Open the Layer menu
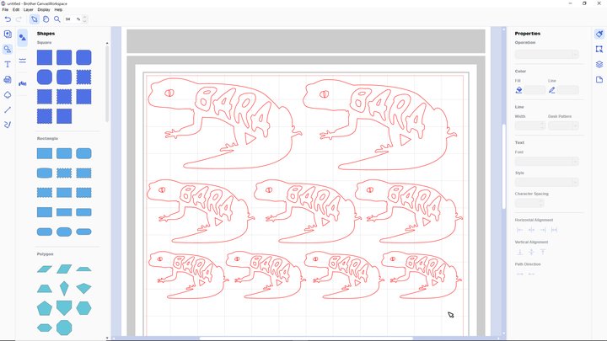Viewport: 607px width, 341px height. click(29, 9)
